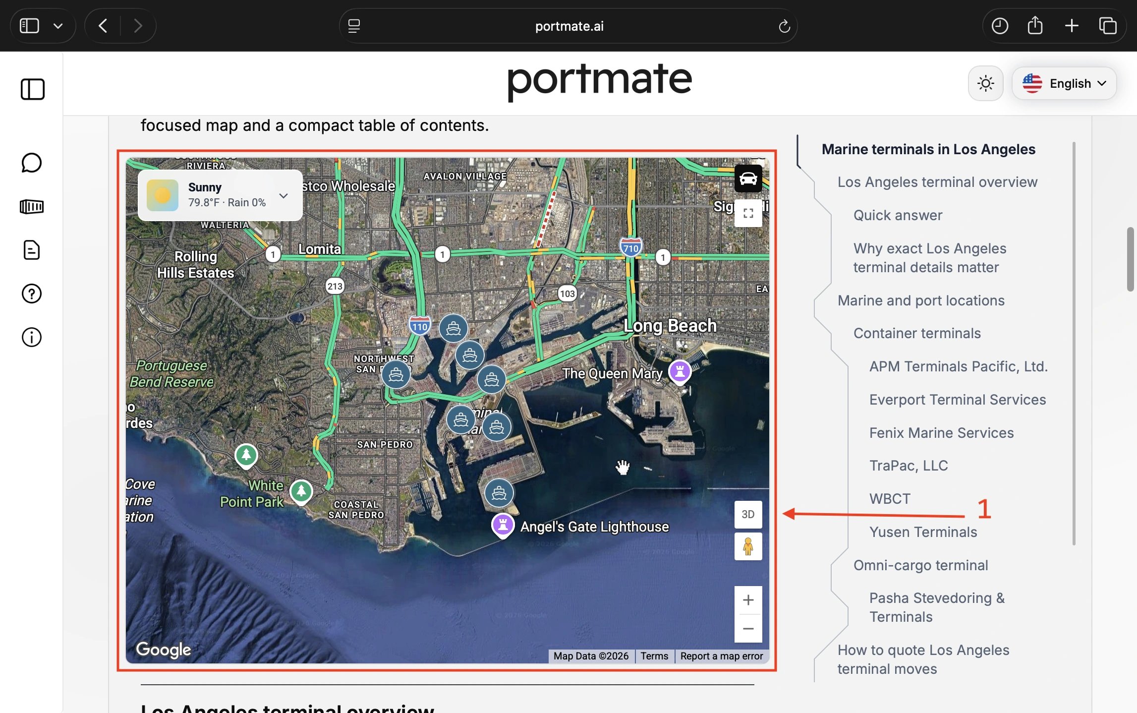Jump to Omni-cargo terminal section
Image resolution: width=1137 pixels, height=713 pixels.
click(x=920, y=565)
